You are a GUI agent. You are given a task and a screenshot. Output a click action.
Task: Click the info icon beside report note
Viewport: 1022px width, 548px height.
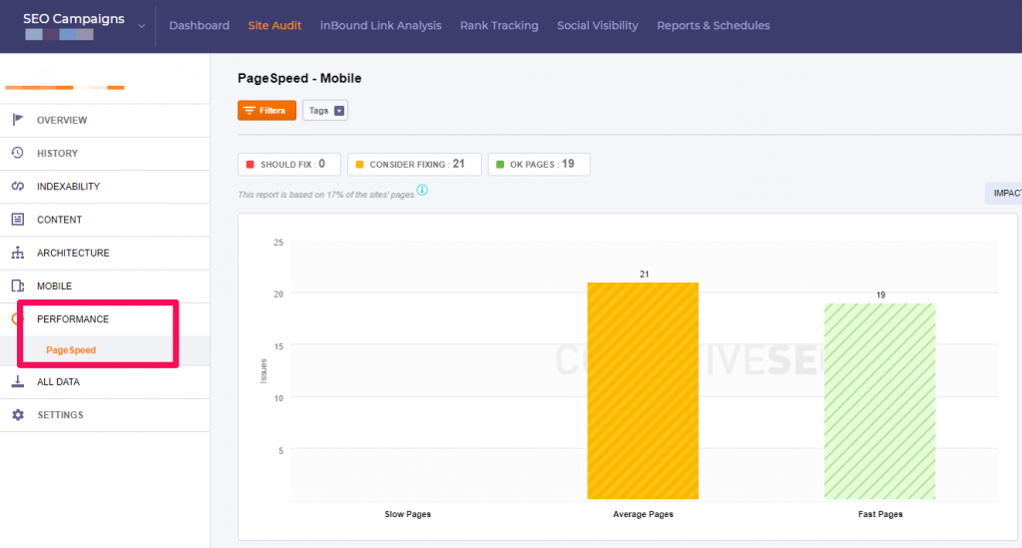coord(422,191)
